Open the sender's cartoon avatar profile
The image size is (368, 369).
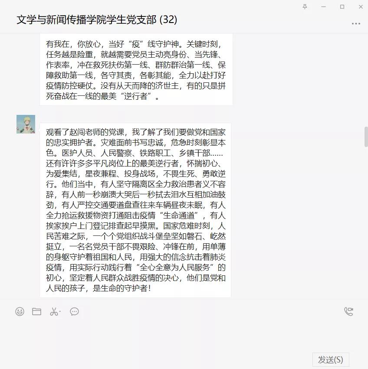pyautogui.click(x=26, y=124)
